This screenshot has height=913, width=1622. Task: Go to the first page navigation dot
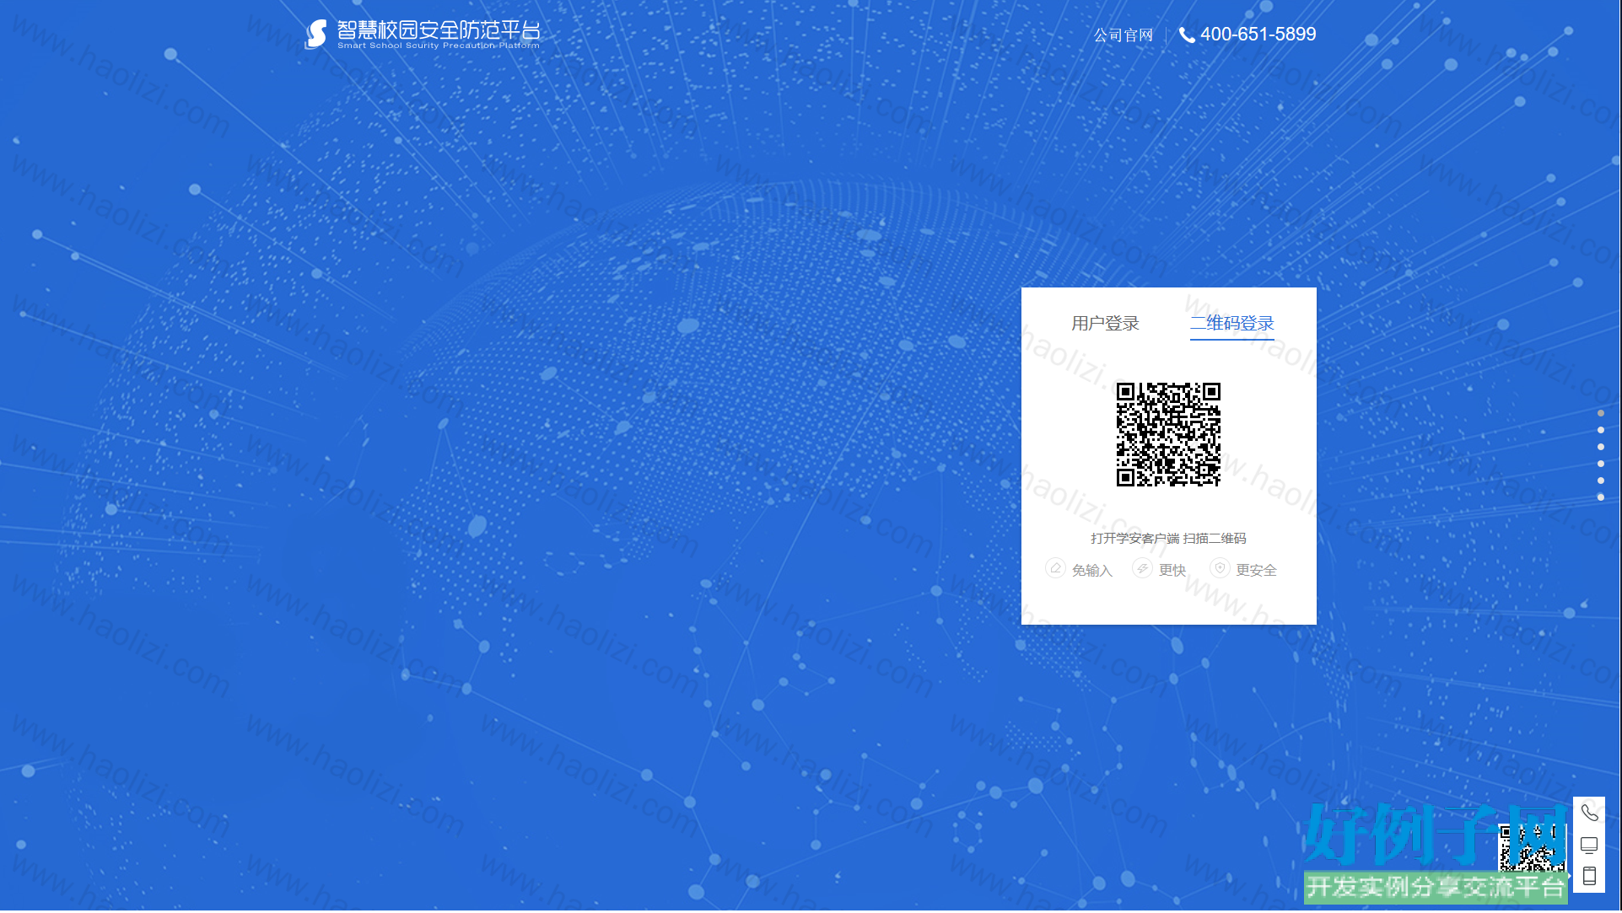(1601, 414)
